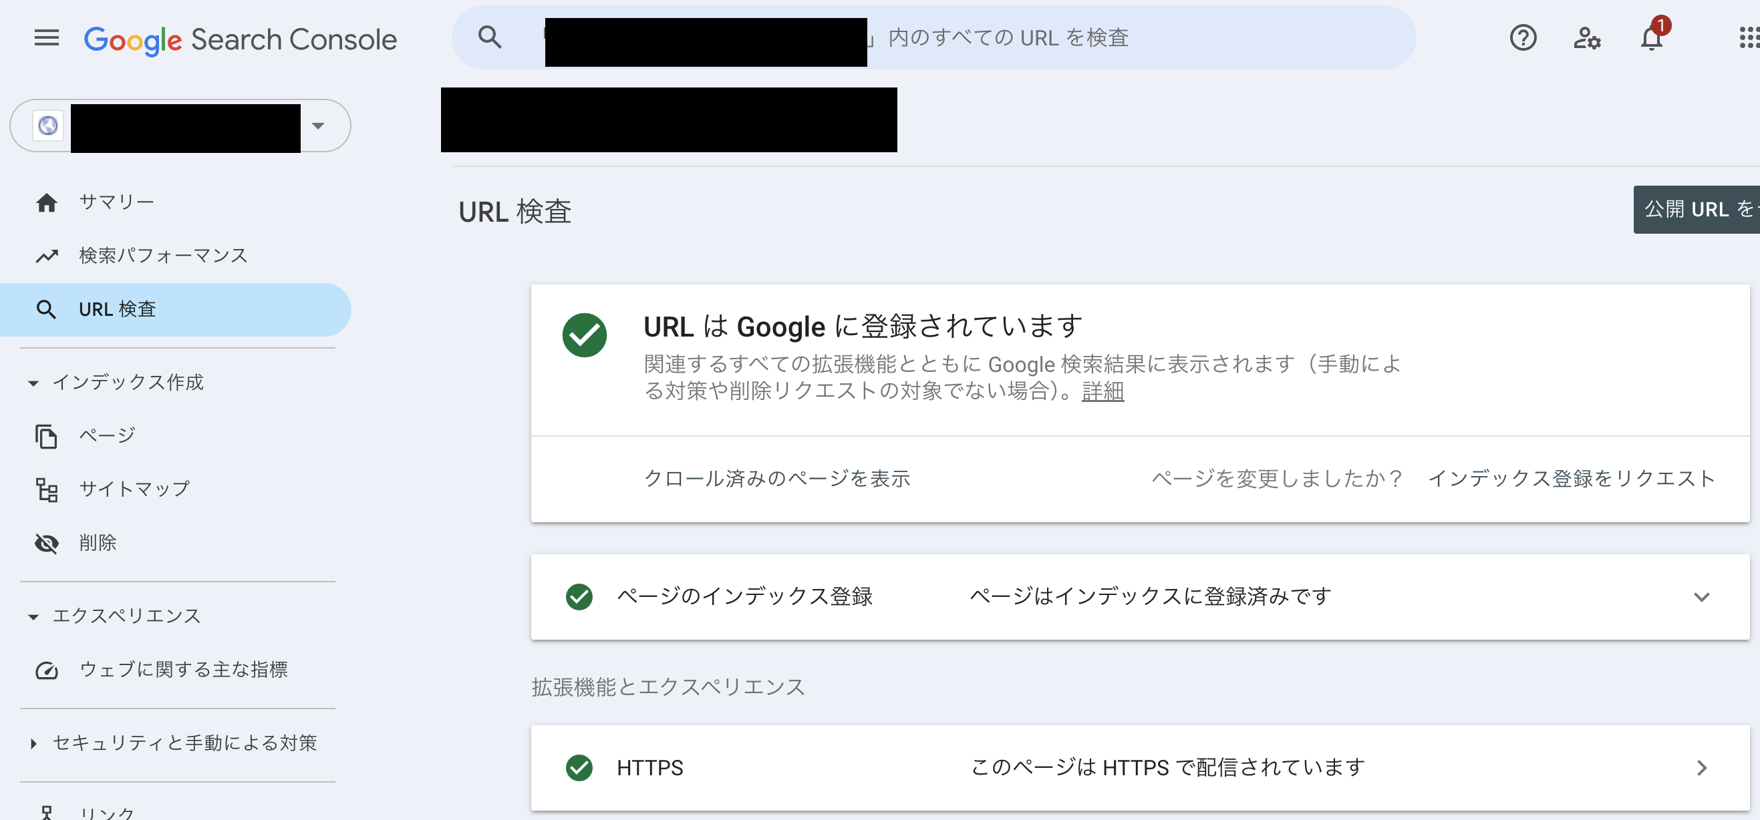
Task: Open 削除 in the sidebar
Action: tap(98, 543)
